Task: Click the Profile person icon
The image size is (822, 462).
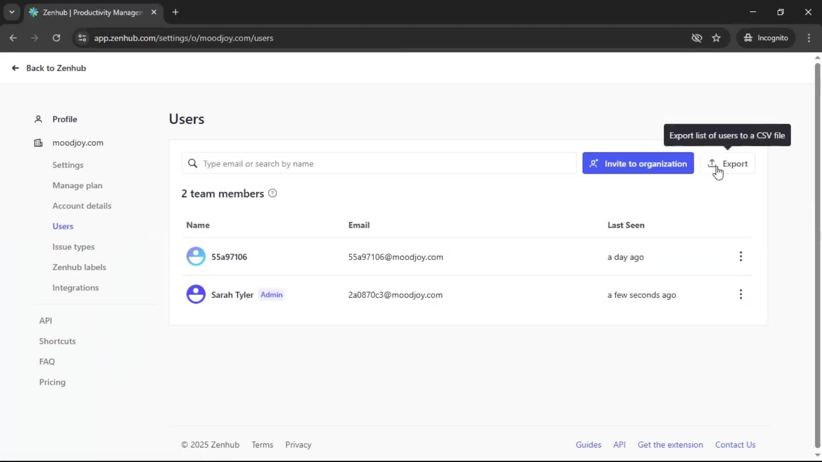Action: (38, 119)
